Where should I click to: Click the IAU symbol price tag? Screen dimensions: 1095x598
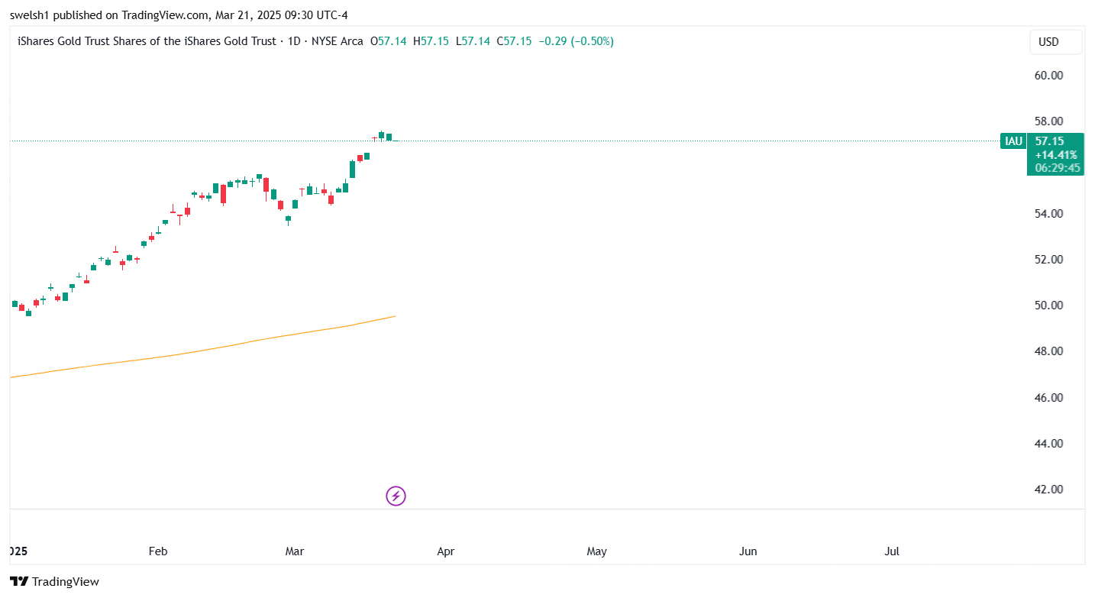(1013, 141)
